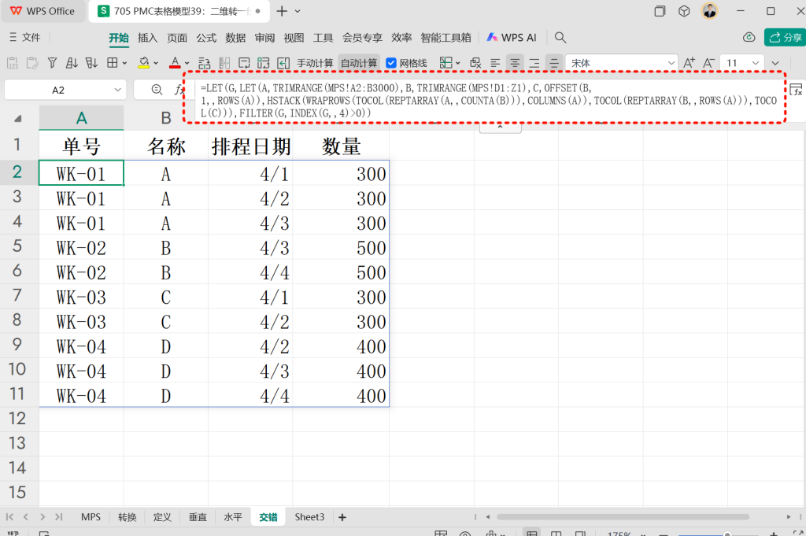
Task: Toggle the vertical middle alignment button
Action: click(x=554, y=63)
